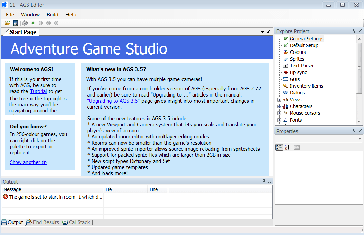Image resolution: width=364 pixels, height=235 pixels.
Task: Click the Message column header
Action: pyautogui.click(x=53, y=189)
